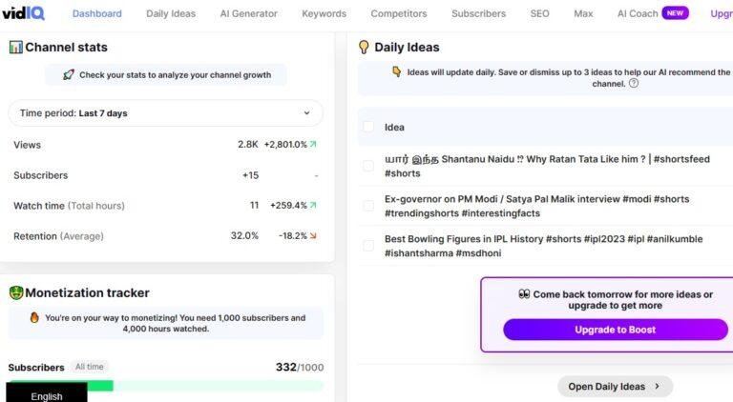Tick the Ex-governor on PM Modi checkbox
Viewport: 733px width, 402px height.
pyautogui.click(x=368, y=206)
